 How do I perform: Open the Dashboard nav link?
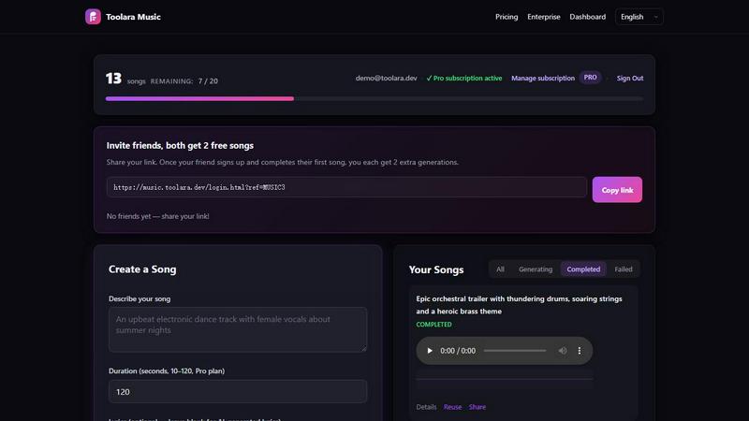pos(588,17)
